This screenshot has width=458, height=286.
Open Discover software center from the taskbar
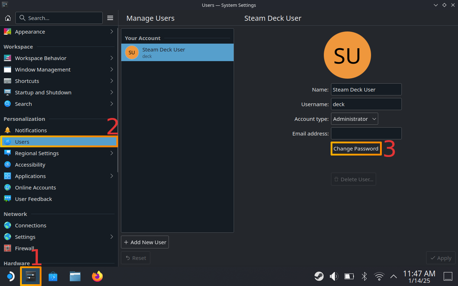point(53,276)
